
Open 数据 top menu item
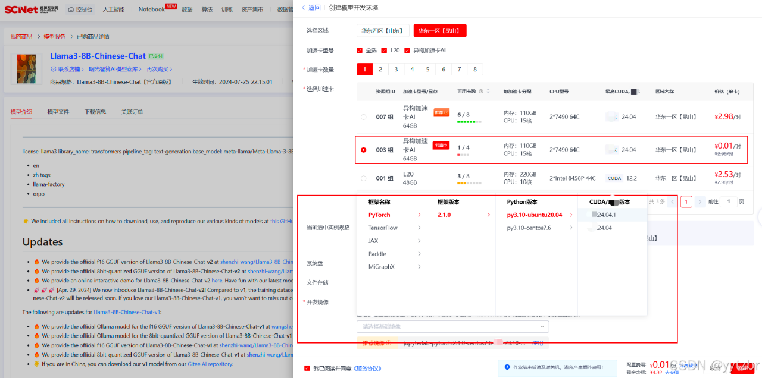click(187, 10)
